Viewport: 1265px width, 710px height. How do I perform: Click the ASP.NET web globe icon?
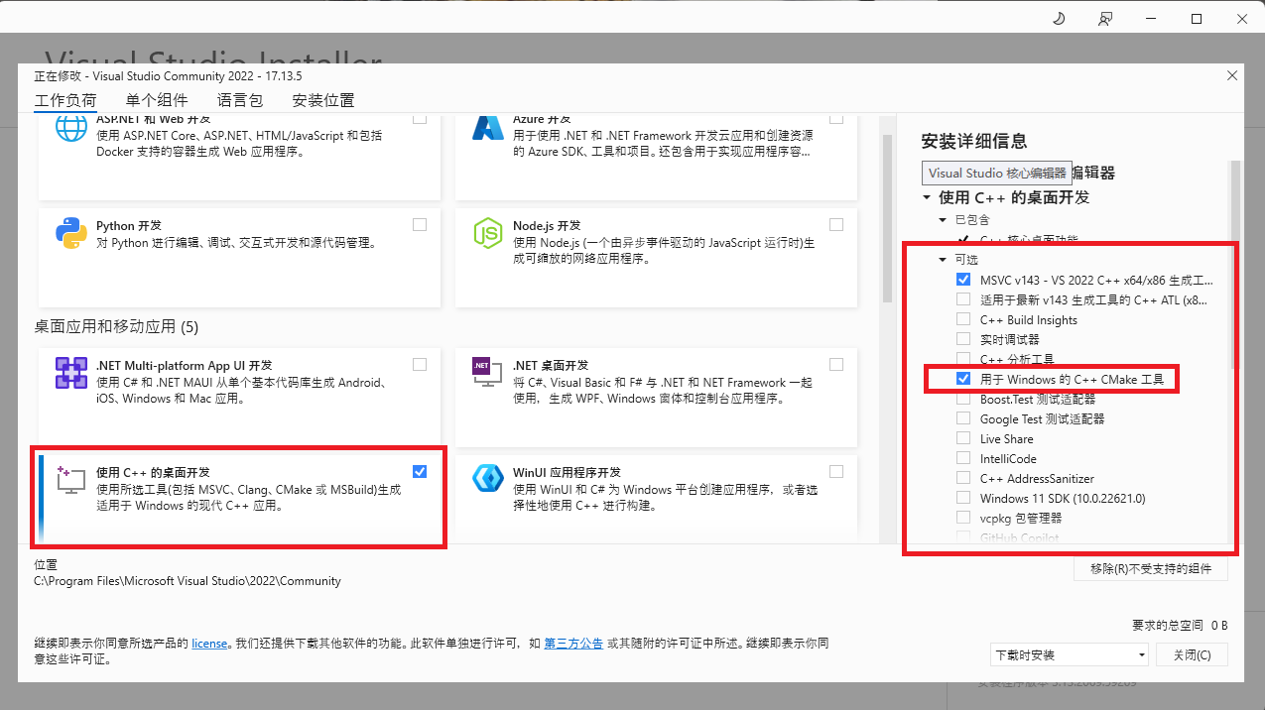click(x=71, y=128)
